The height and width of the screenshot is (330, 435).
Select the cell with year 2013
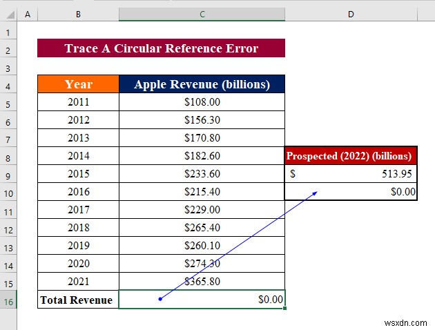point(78,138)
